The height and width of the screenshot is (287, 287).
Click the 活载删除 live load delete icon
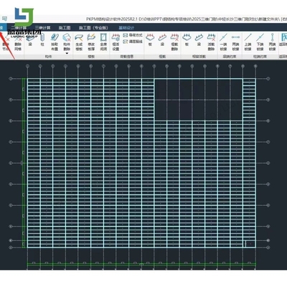[x=211, y=42]
